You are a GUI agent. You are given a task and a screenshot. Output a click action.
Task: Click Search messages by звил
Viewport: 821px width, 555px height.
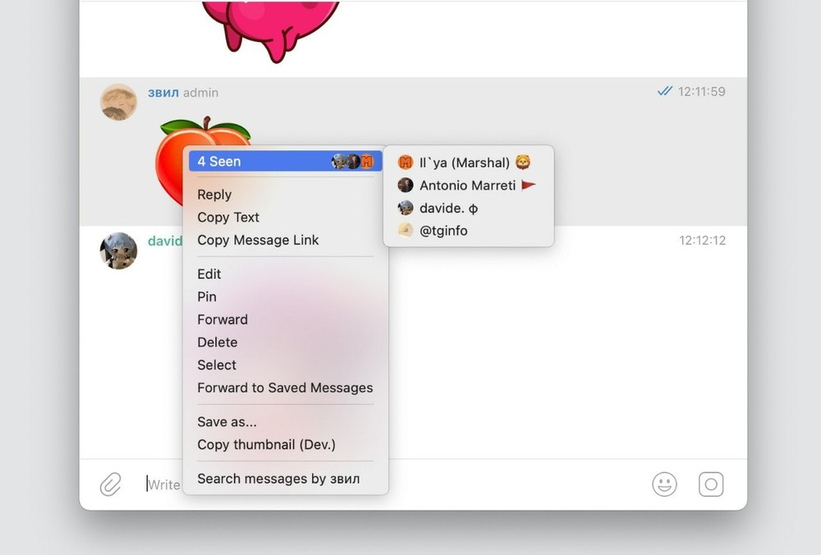point(278,479)
